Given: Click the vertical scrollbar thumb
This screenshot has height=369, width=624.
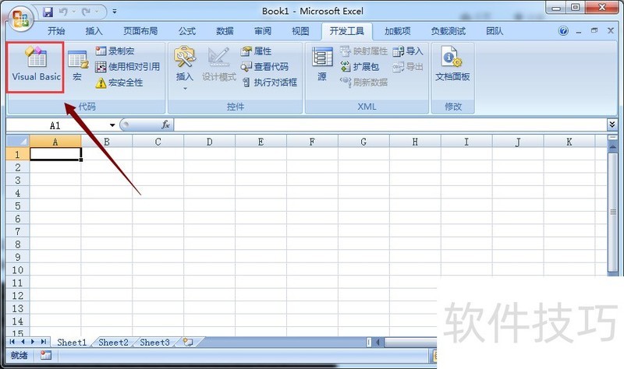Looking at the screenshot, I should click(x=613, y=213).
